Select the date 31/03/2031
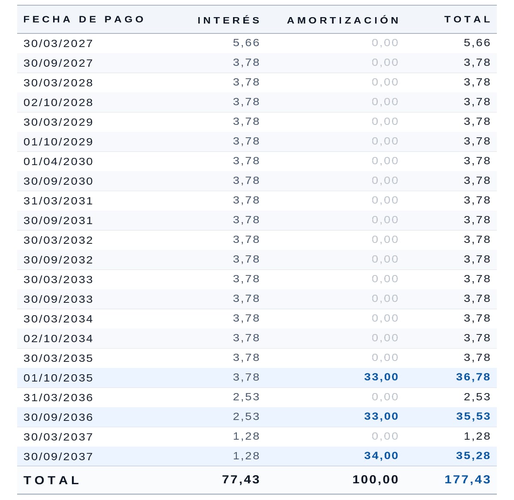514x500 pixels. [x=58, y=201]
